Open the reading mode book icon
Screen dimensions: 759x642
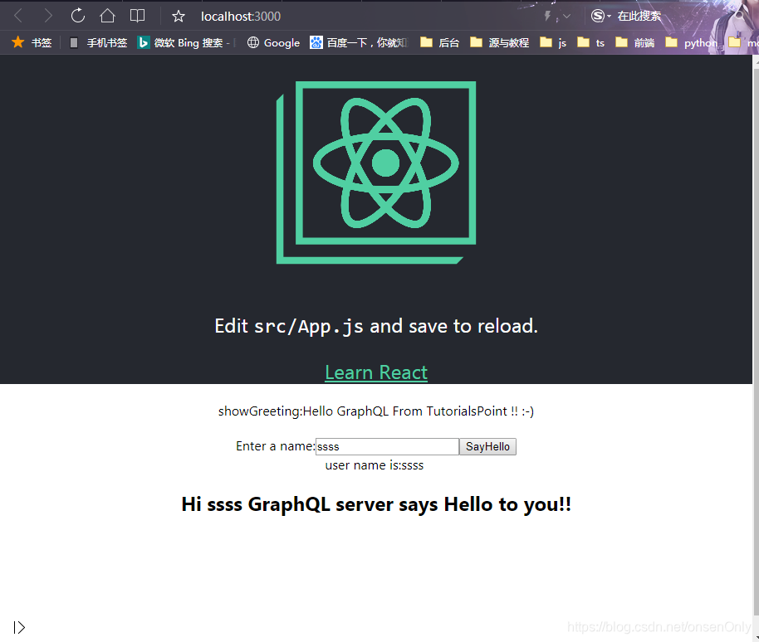pos(138,16)
